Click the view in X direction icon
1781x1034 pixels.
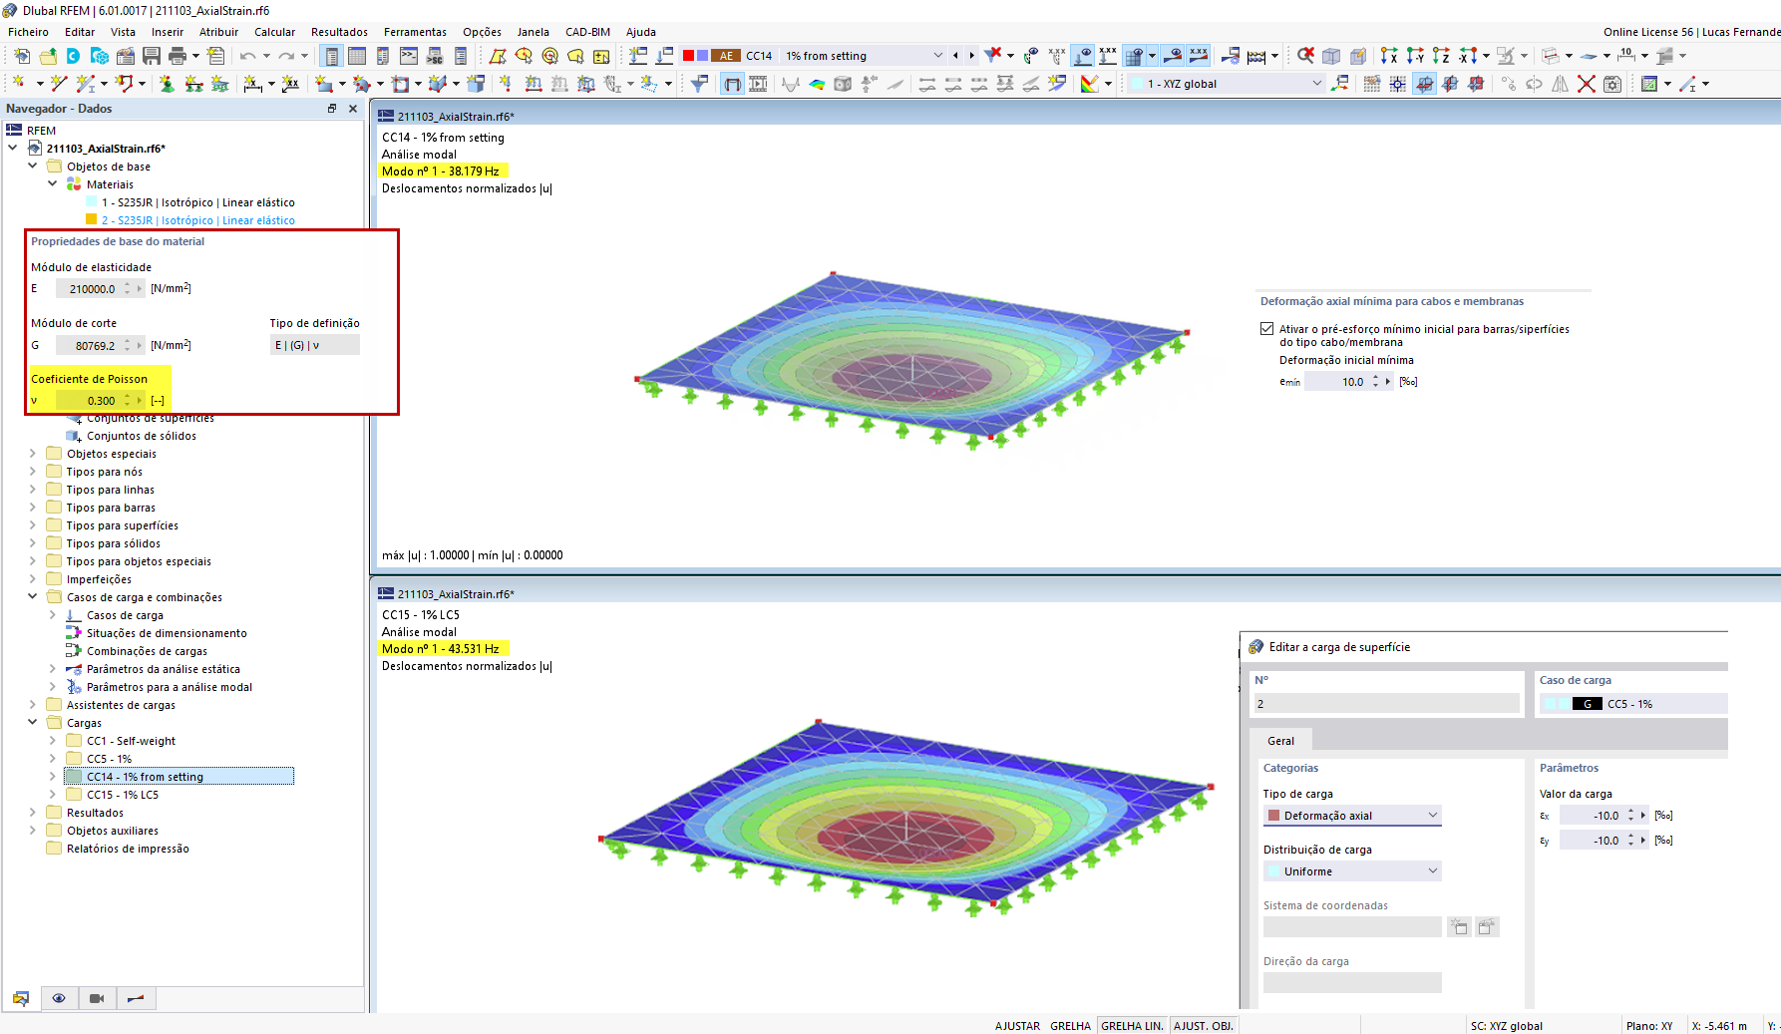(1389, 56)
